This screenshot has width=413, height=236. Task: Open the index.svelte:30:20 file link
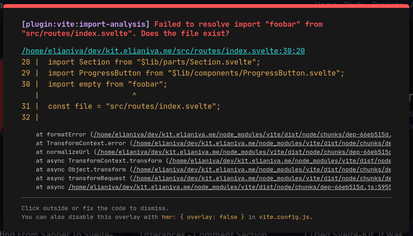click(163, 51)
